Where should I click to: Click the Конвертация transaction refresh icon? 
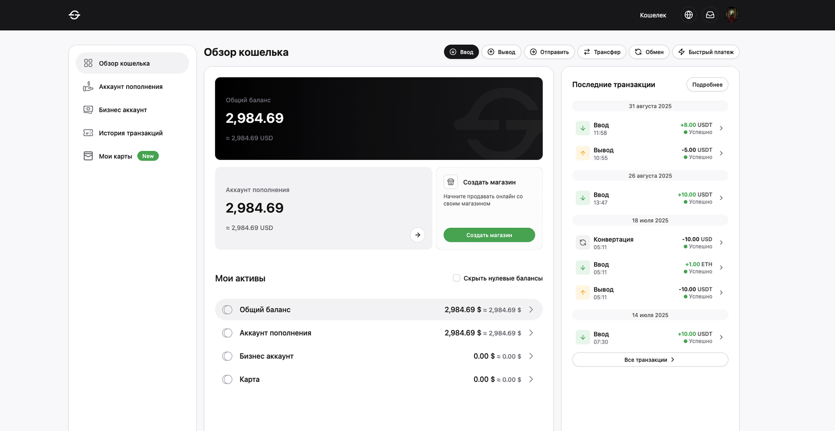[582, 243]
